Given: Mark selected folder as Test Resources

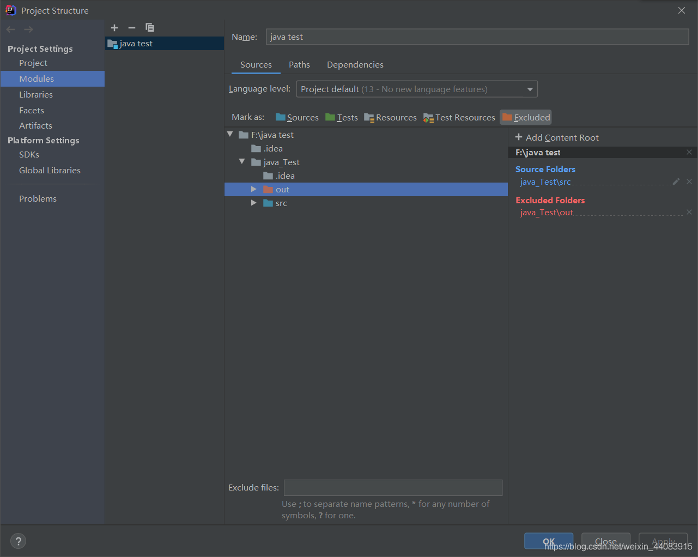Looking at the screenshot, I should pyautogui.click(x=459, y=117).
